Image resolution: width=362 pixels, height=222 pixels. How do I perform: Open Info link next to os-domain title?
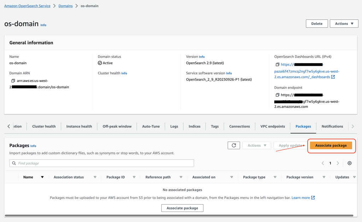(43, 25)
